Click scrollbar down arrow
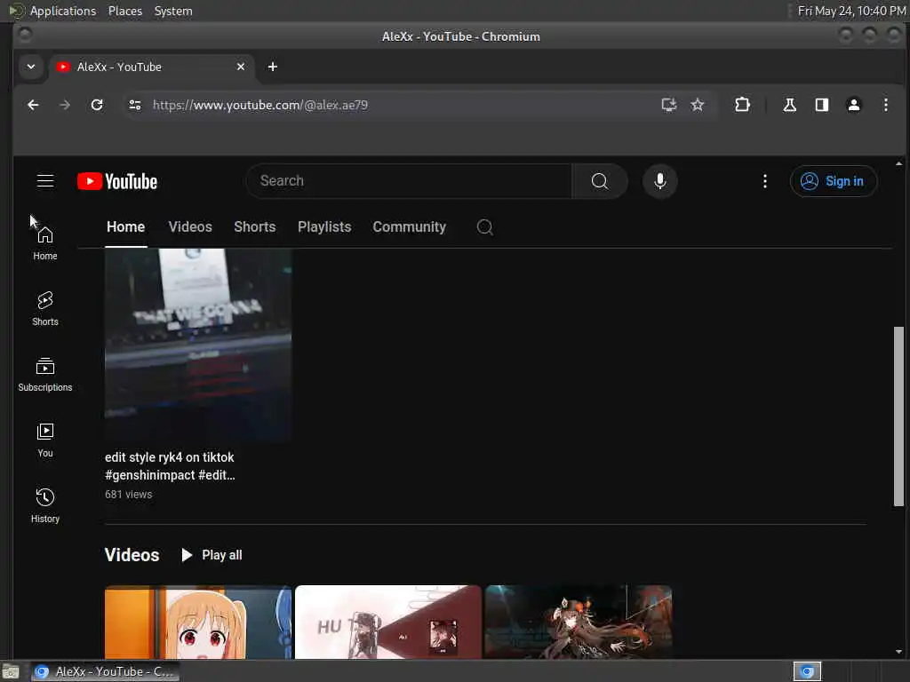The height and width of the screenshot is (682, 910). click(899, 652)
